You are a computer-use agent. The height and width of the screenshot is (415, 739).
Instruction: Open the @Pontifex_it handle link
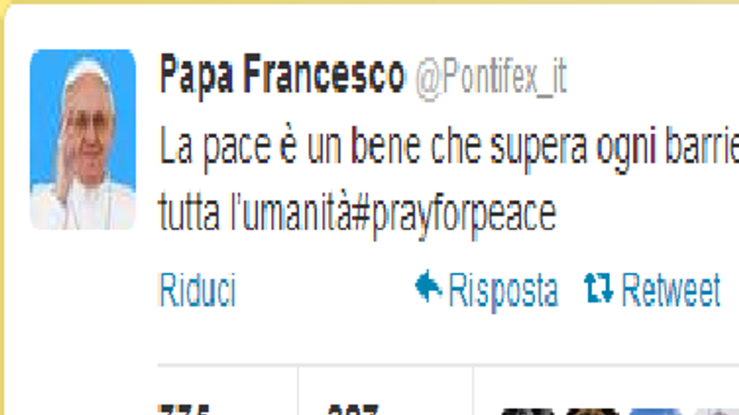point(491,77)
